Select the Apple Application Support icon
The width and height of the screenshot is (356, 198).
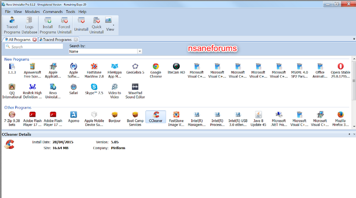[53, 71]
